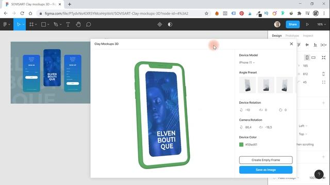Screen dimensions: 330x185
Task: Edit the height field 812
Action: coord(305,74)
